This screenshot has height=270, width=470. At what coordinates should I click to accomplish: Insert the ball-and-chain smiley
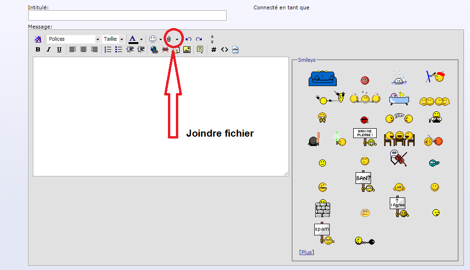[x=365, y=241]
